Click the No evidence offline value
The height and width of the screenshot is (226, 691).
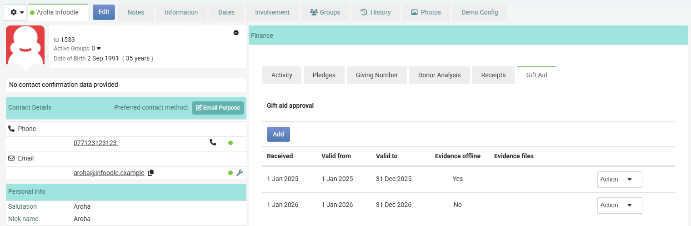(458, 205)
